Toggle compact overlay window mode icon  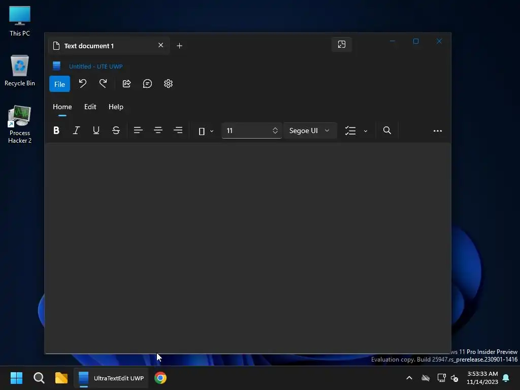tap(342, 45)
